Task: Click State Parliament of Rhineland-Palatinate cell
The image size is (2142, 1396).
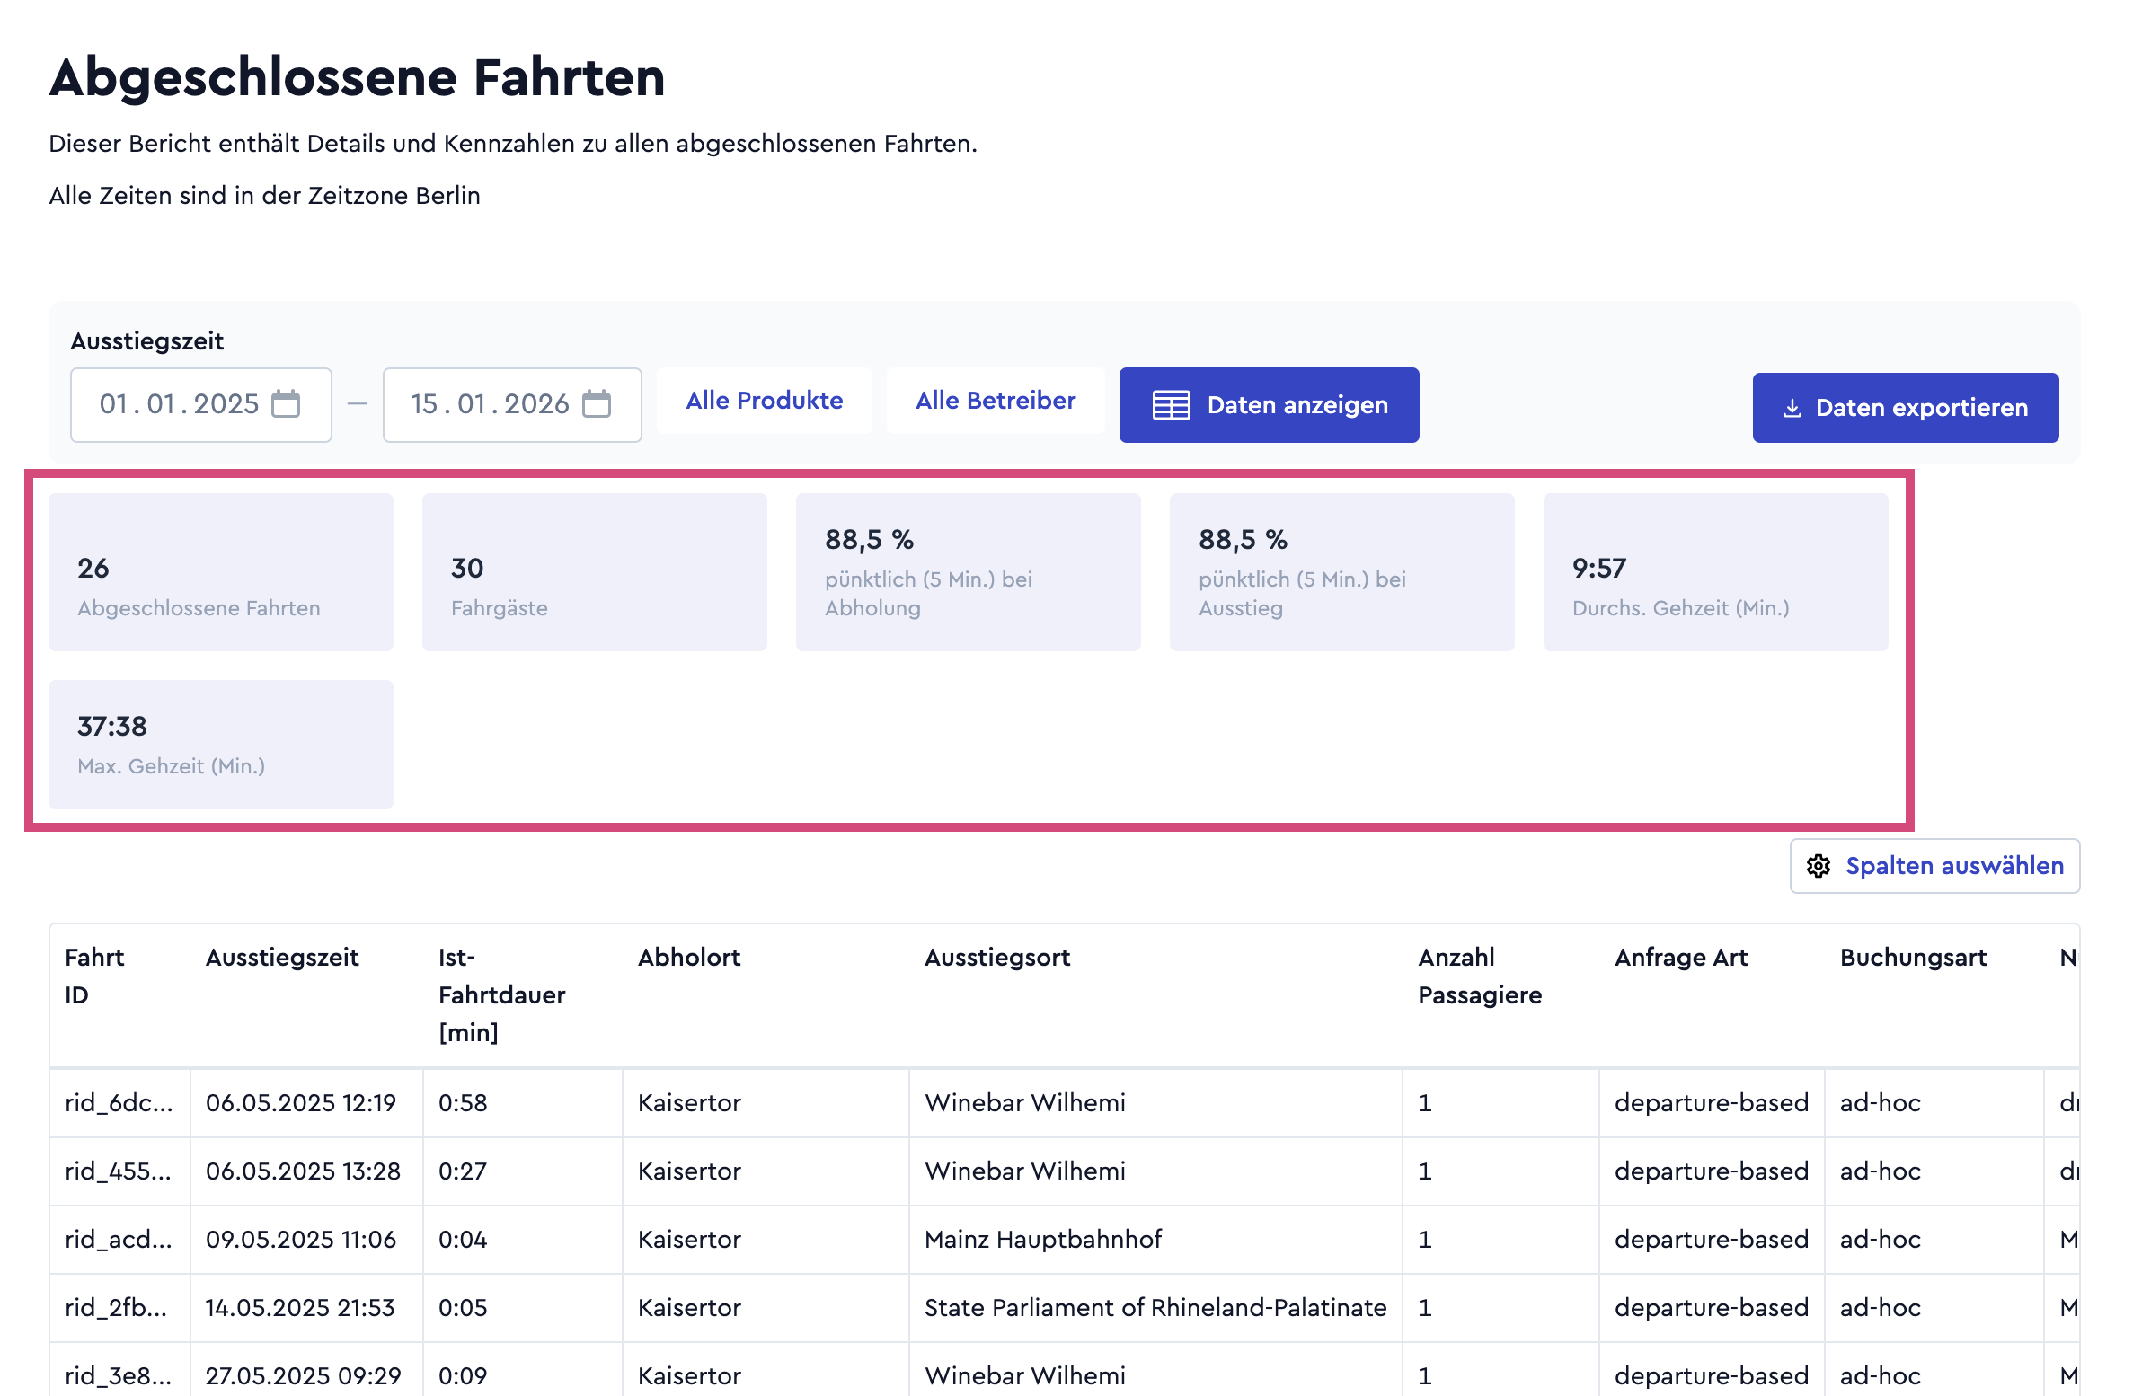Action: click(1155, 1308)
